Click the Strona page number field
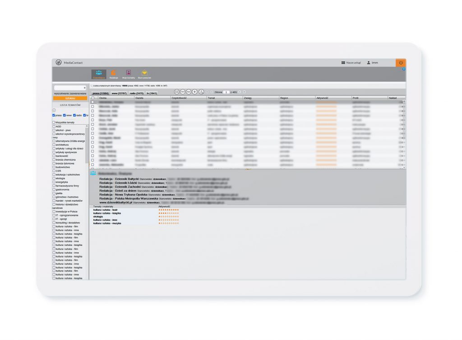This screenshot has width=462, height=340. pos(226,92)
